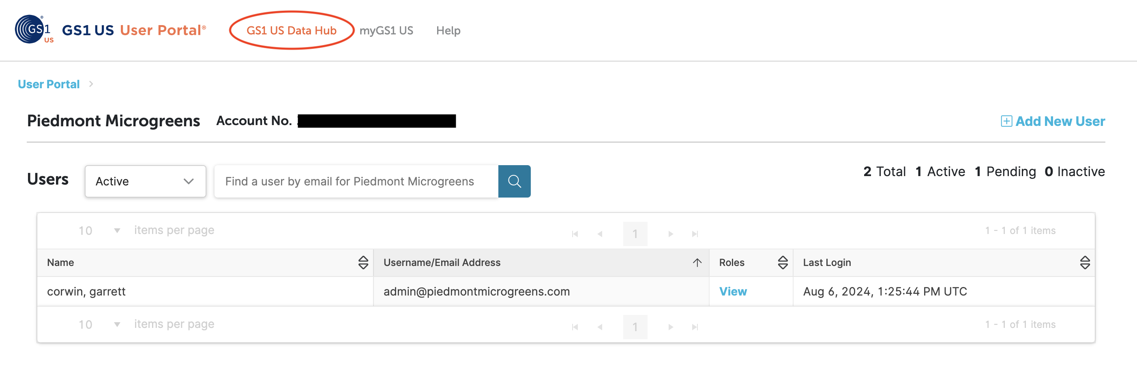Click the next page arrow
This screenshot has width=1137, height=387.
tap(670, 234)
